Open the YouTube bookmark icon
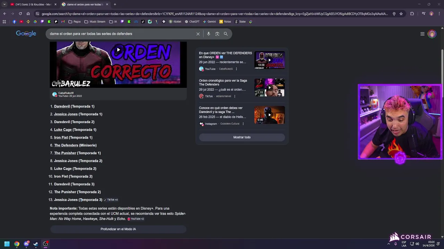 21,21
